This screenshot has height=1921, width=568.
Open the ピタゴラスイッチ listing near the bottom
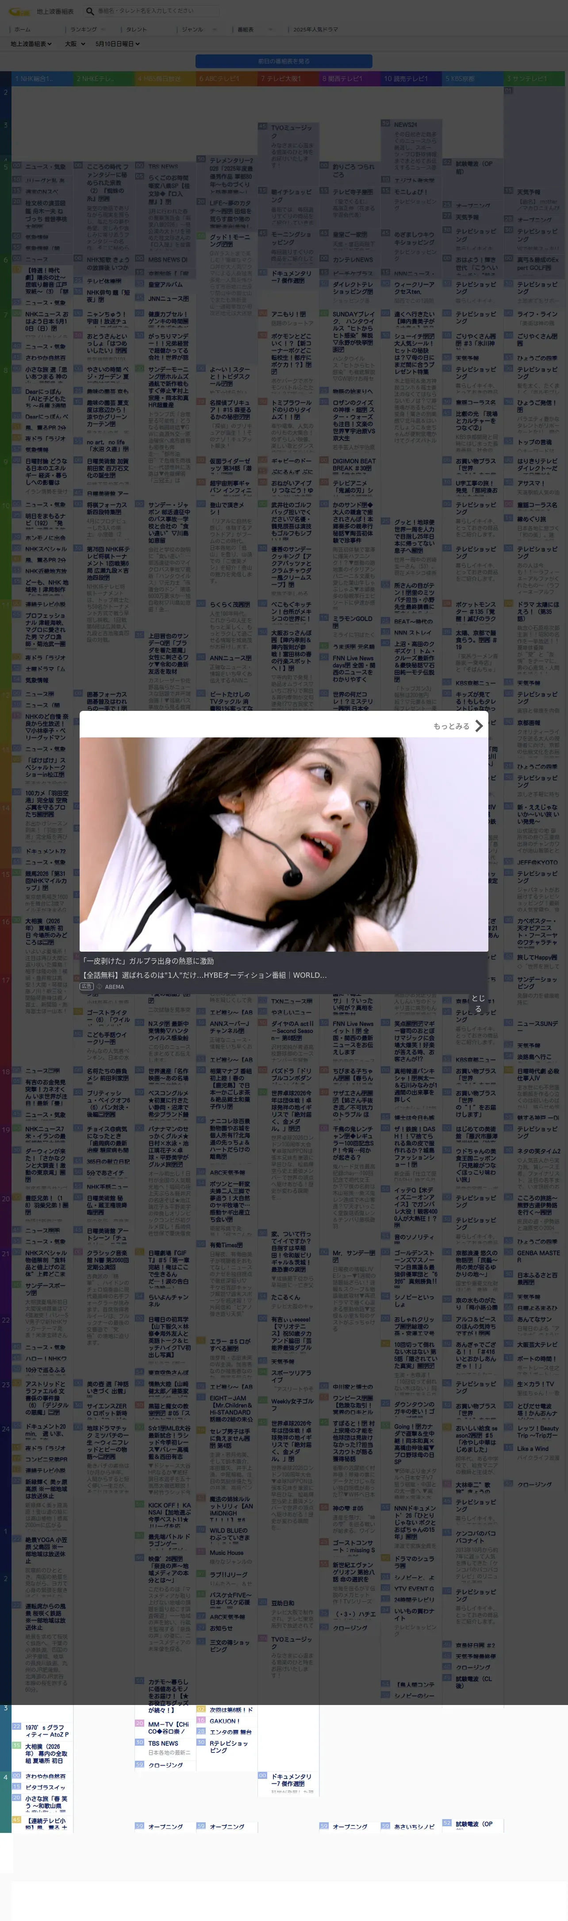click(46, 1787)
